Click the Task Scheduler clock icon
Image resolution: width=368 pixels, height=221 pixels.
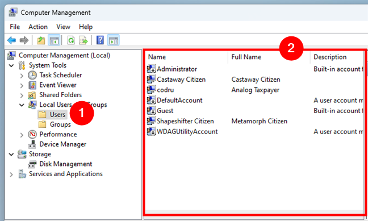tap(32, 75)
